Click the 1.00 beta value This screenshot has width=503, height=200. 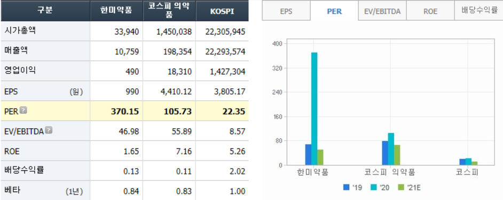(238, 191)
